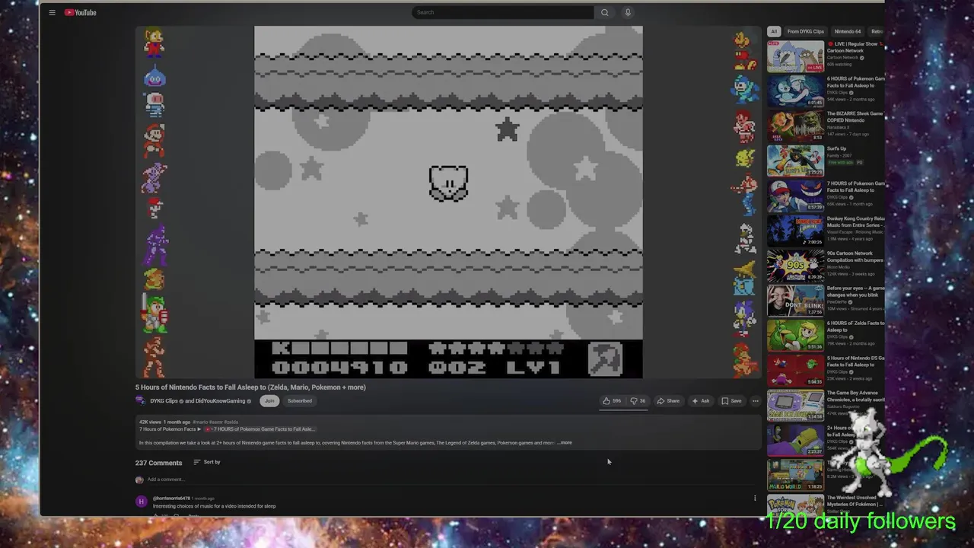Open Surf's Up title link

point(836,149)
